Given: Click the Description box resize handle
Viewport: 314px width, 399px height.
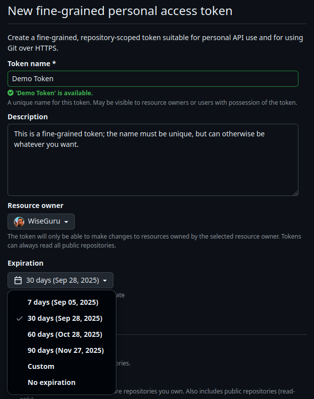Looking at the screenshot, I should tap(295, 192).
